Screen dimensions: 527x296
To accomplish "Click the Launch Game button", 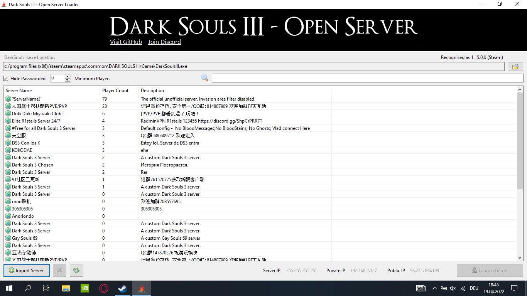I will point(490,271).
